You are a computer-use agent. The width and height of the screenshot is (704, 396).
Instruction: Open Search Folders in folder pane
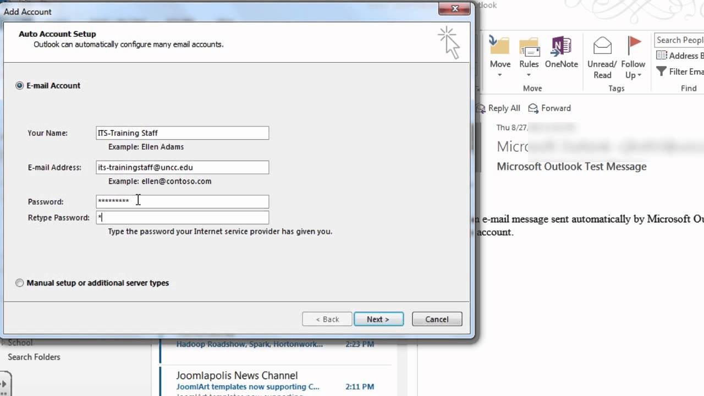[x=34, y=357]
